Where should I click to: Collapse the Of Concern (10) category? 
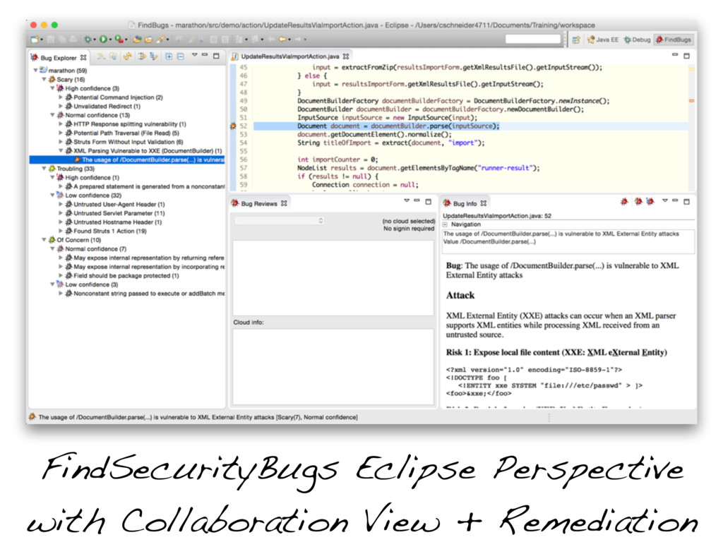(44, 240)
